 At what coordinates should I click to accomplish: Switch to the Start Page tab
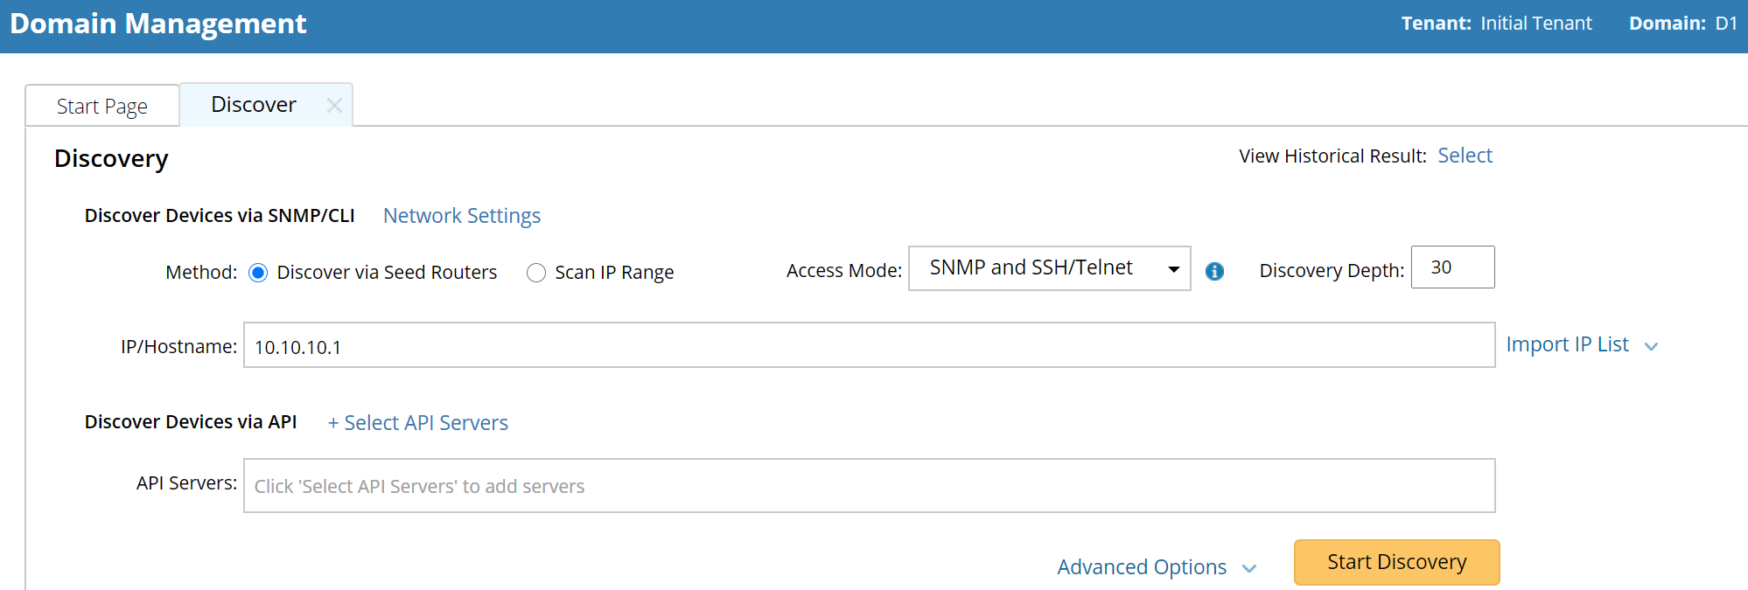coord(102,106)
